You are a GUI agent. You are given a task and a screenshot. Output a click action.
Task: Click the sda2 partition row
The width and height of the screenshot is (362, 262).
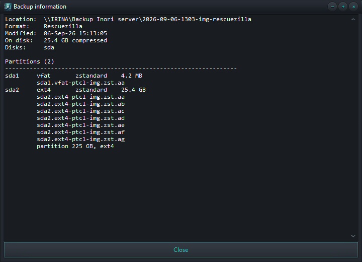pyautogui.click(x=75, y=90)
